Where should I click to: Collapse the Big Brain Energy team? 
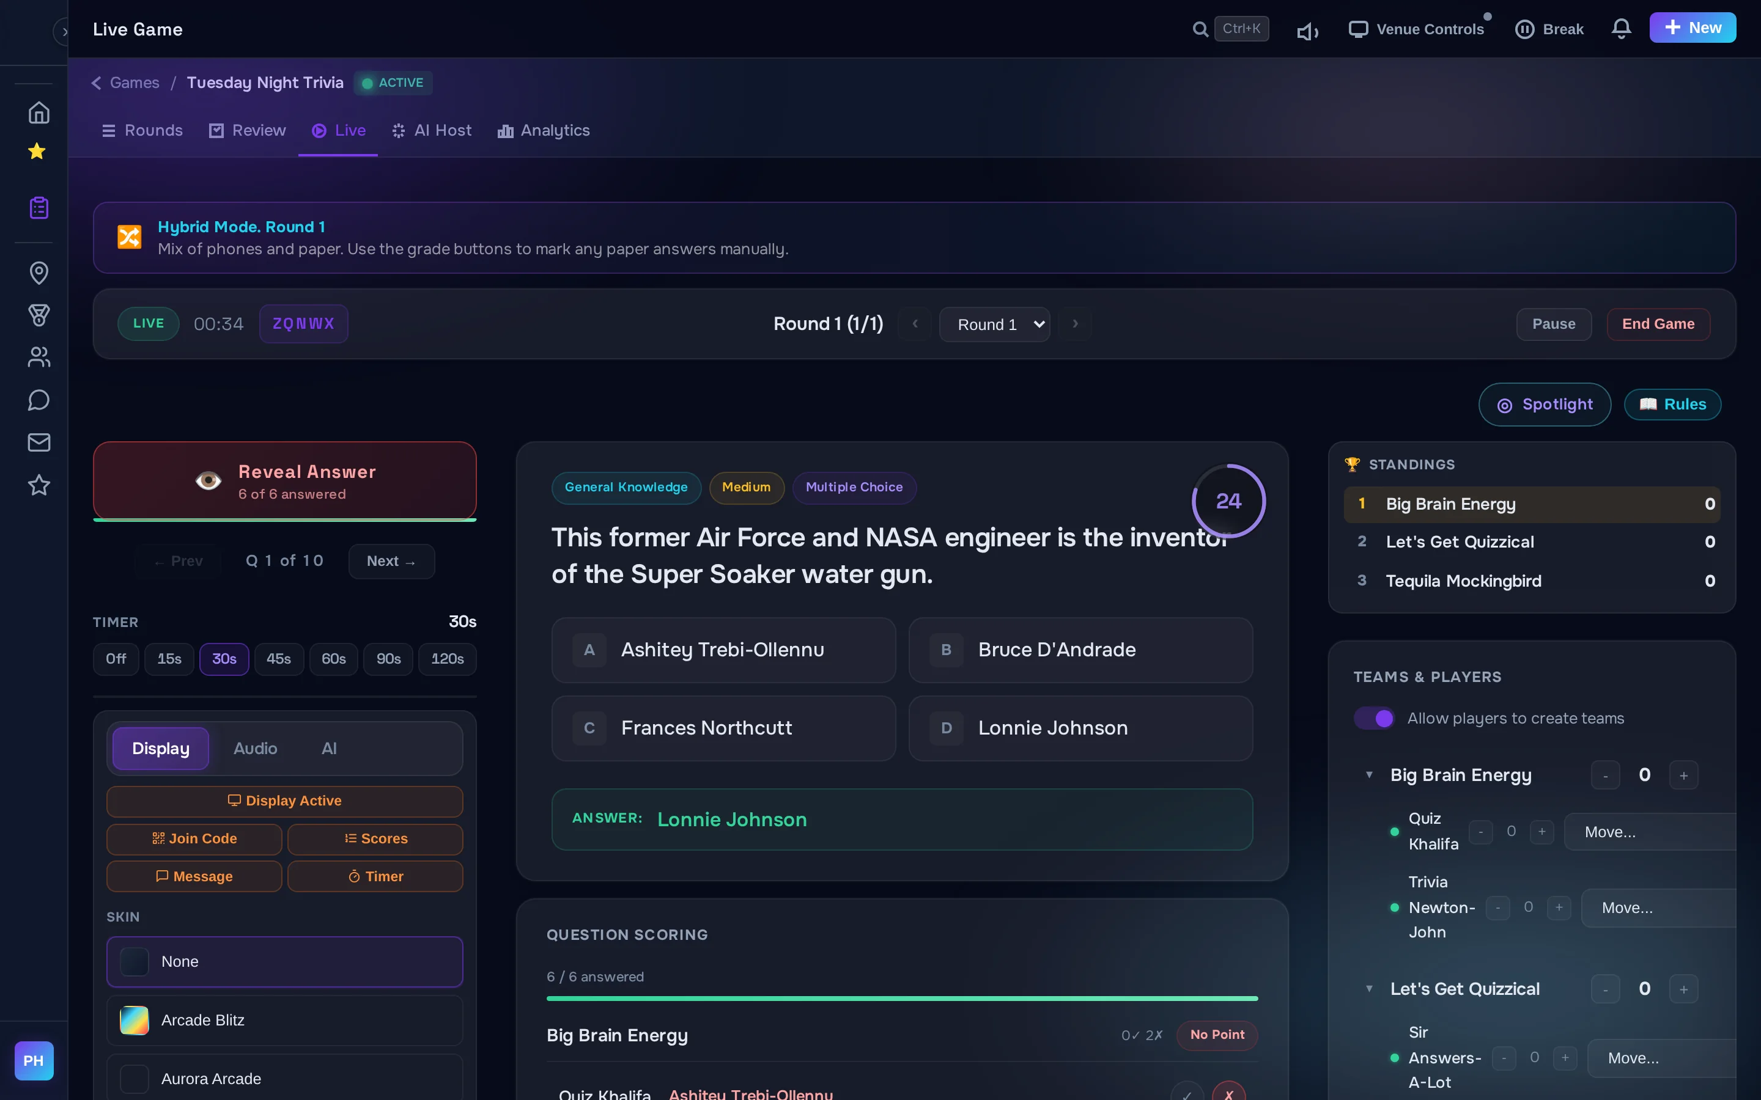[x=1370, y=775]
